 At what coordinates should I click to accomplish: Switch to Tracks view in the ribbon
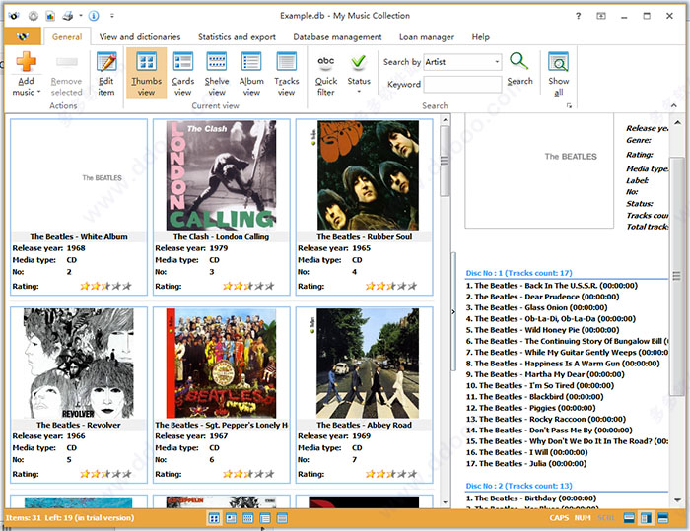286,73
